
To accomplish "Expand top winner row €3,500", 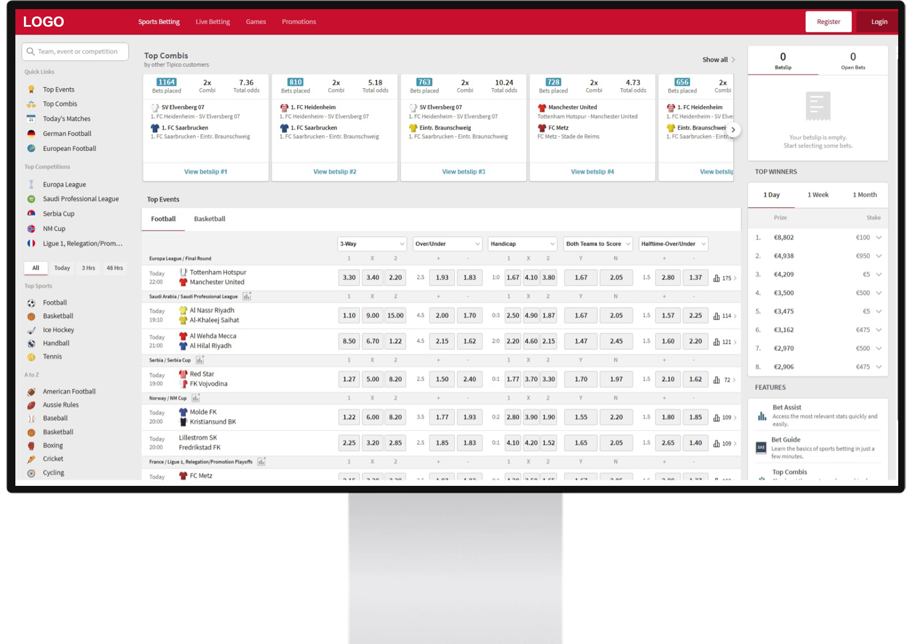I will 879,293.
